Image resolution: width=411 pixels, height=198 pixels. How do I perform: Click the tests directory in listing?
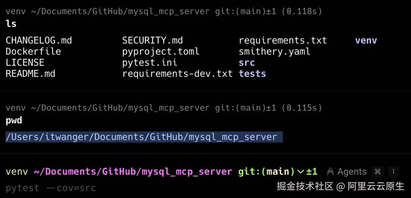coord(252,74)
